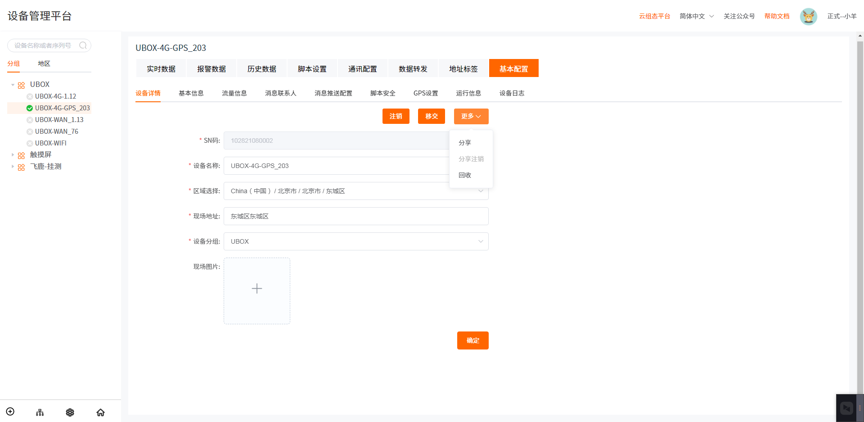This screenshot has width=864, height=422.
Task: Click offline status icon of UBOX-WAN_1.13
Action: coord(30,120)
